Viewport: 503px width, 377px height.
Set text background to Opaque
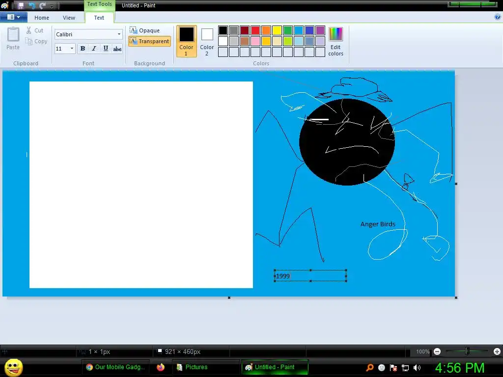click(x=145, y=30)
